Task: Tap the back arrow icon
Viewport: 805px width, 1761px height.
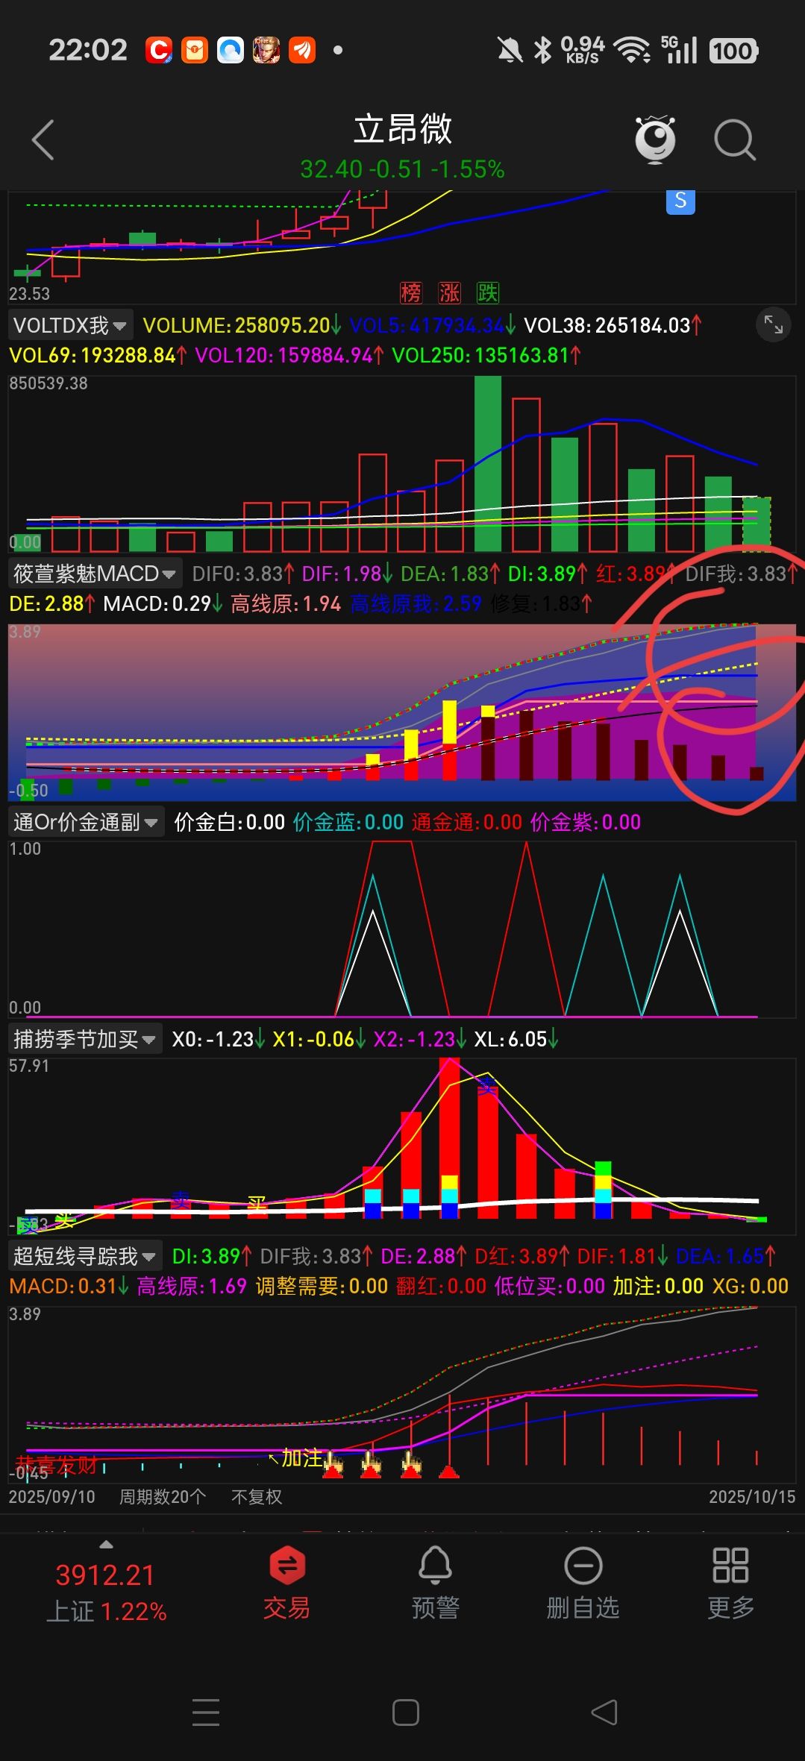Action: (43, 139)
